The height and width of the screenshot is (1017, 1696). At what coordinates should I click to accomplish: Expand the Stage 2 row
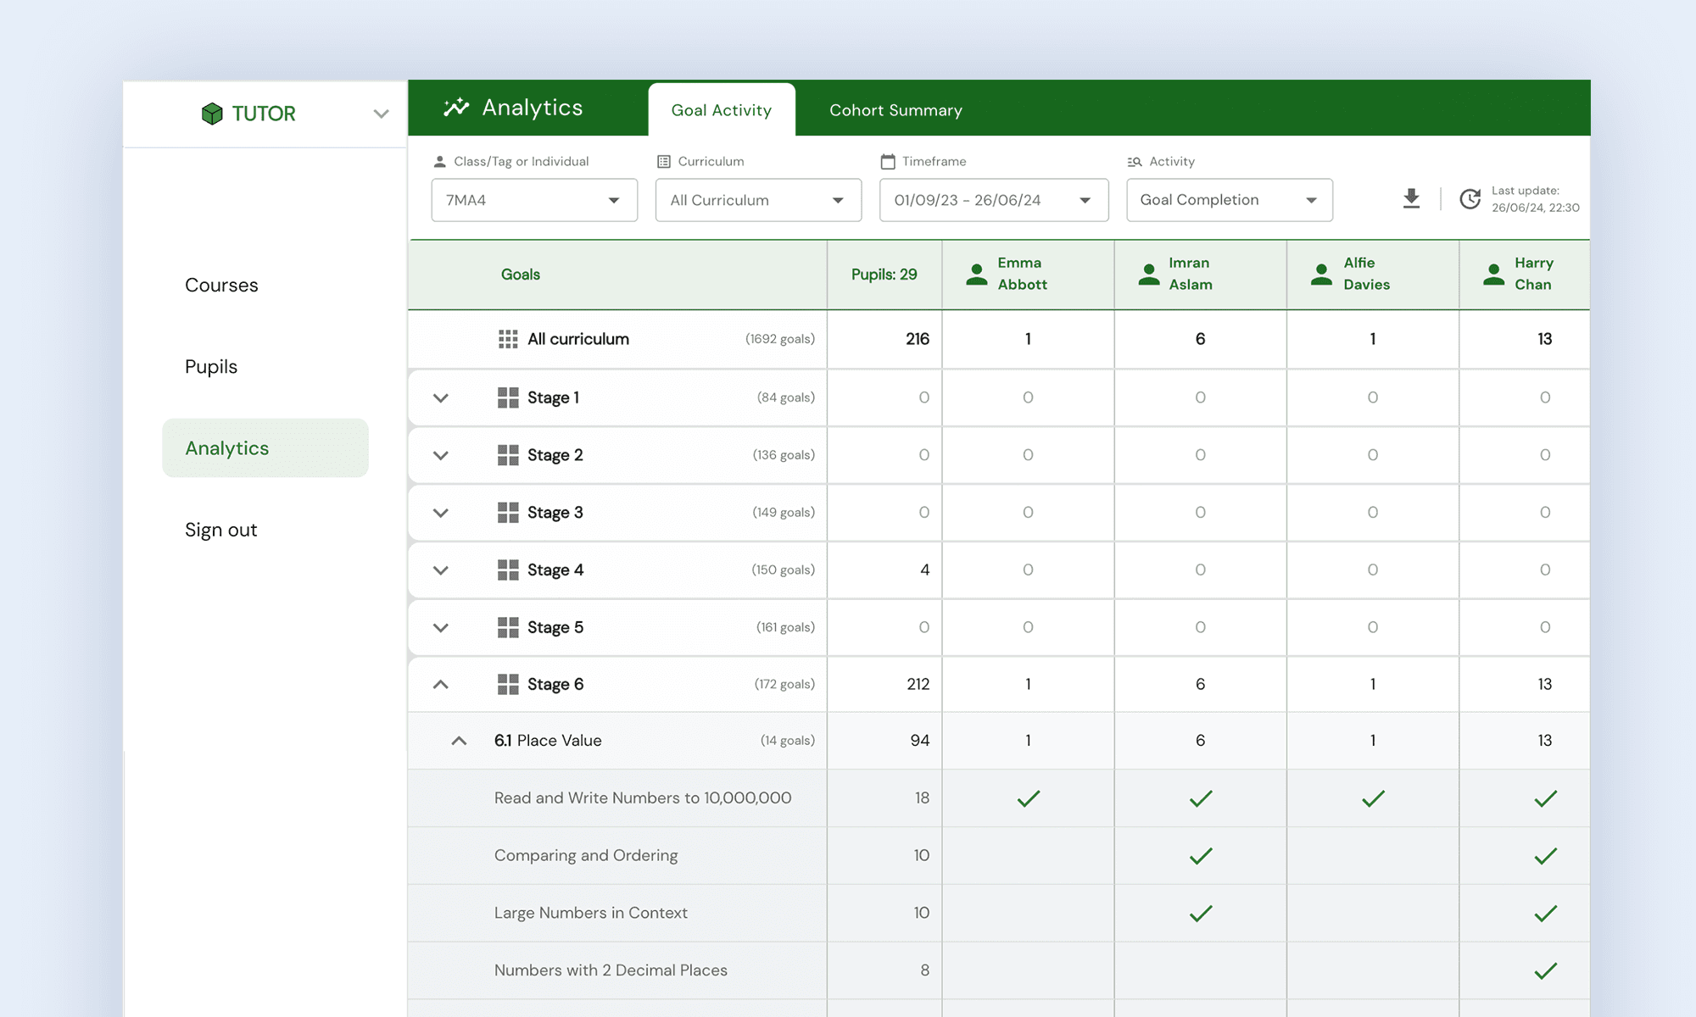click(441, 455)
